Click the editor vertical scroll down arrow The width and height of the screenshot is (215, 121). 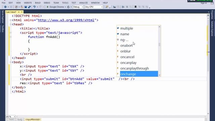(x=208, y=114)
